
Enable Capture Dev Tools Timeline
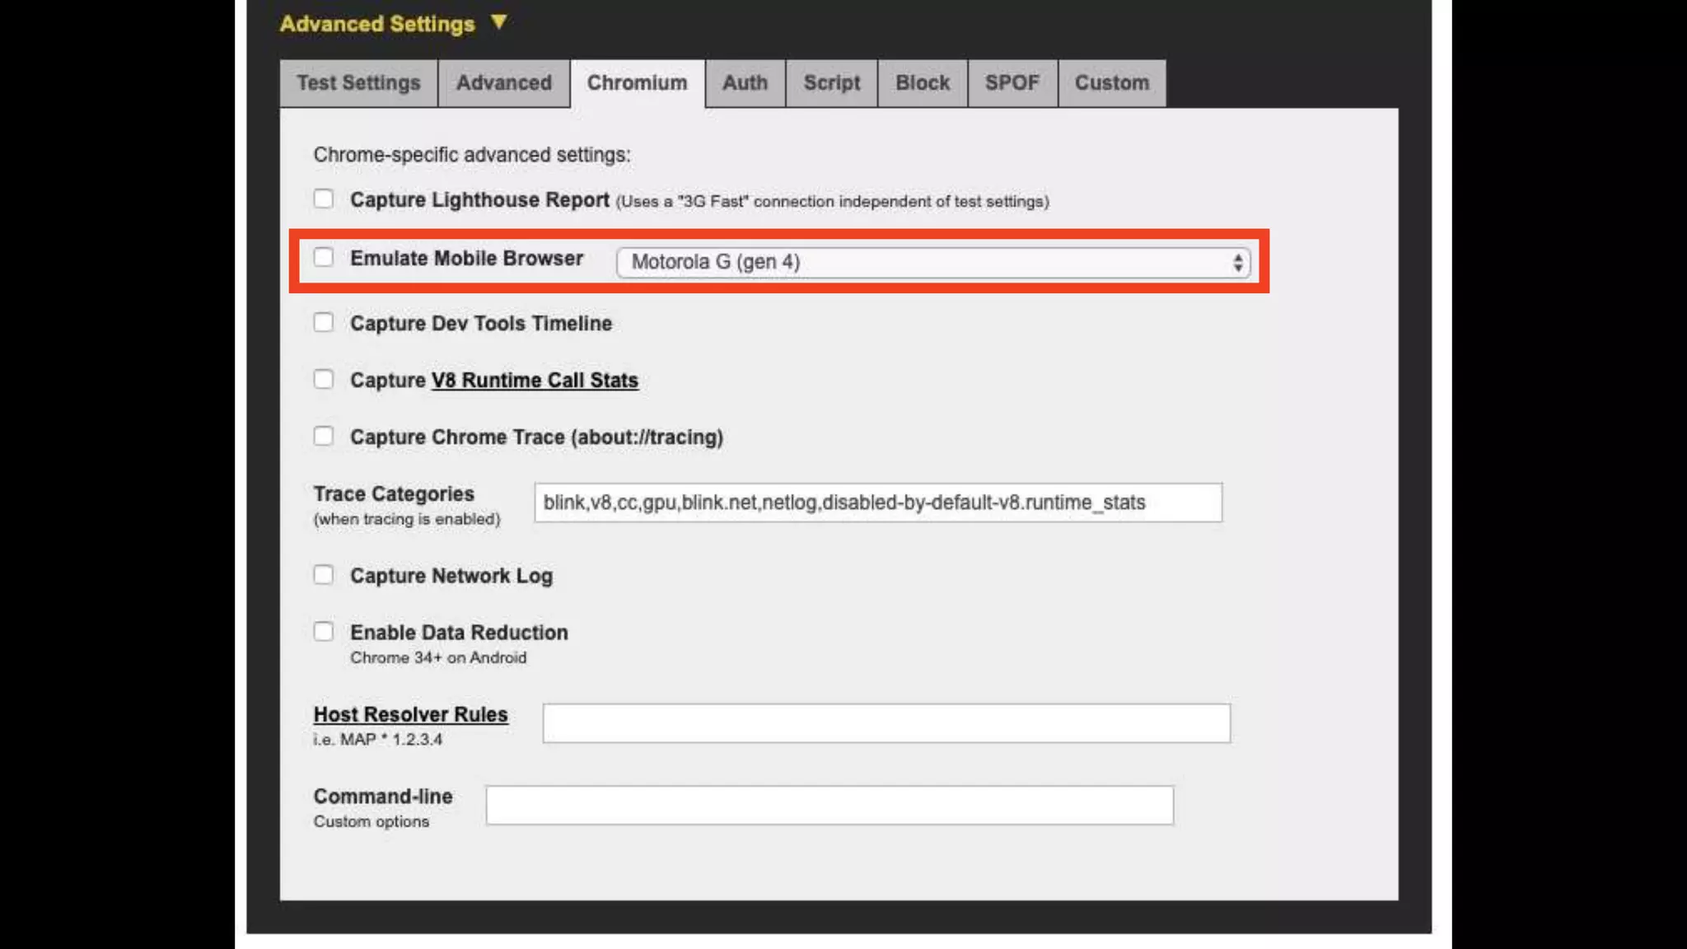pyautogui.click(x=324, y=322)
